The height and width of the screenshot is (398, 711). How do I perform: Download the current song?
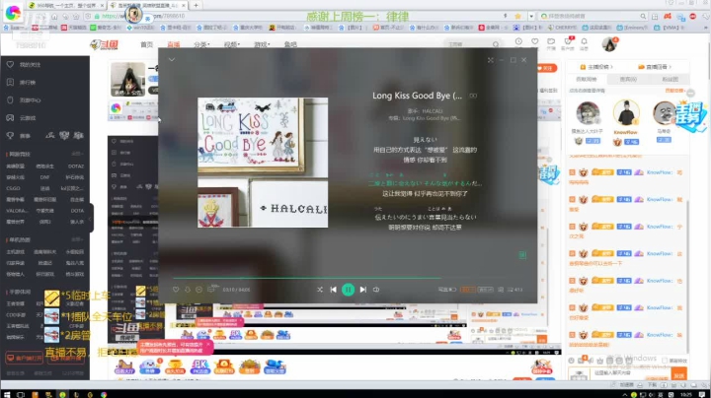click(188, 290)
